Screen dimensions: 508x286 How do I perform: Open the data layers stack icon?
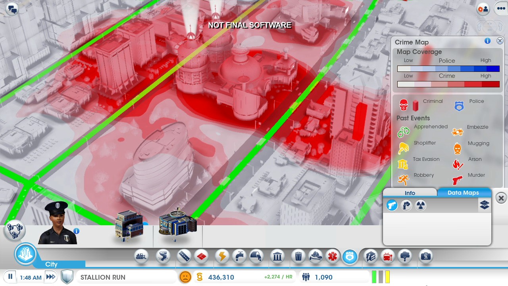point(484,204)
